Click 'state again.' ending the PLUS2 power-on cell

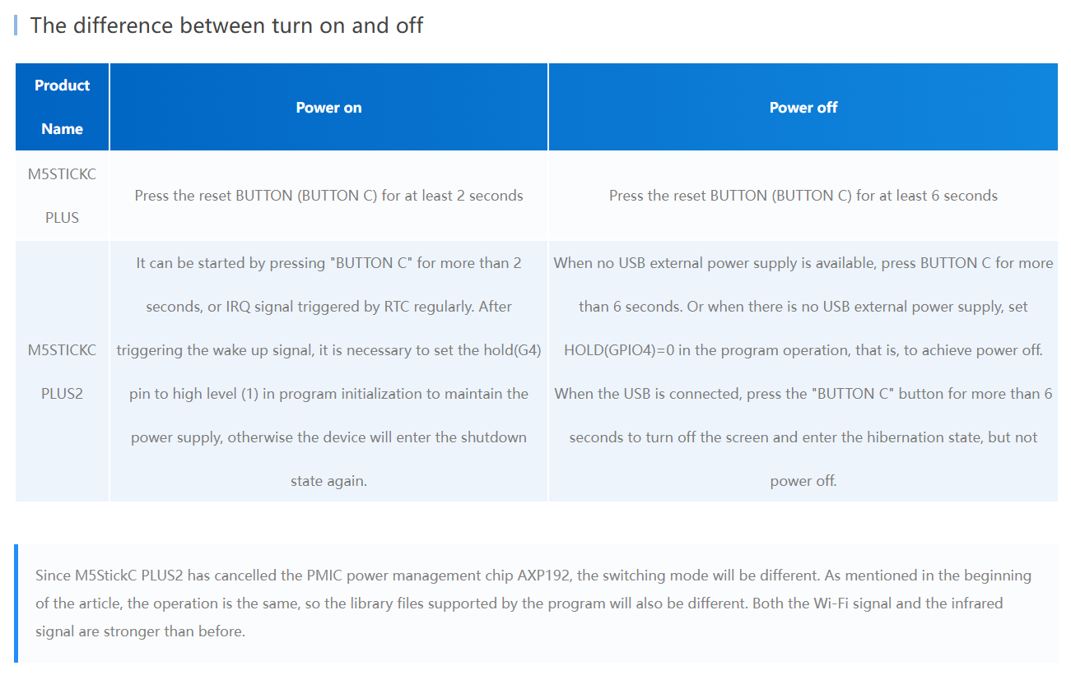coord(328,481)
